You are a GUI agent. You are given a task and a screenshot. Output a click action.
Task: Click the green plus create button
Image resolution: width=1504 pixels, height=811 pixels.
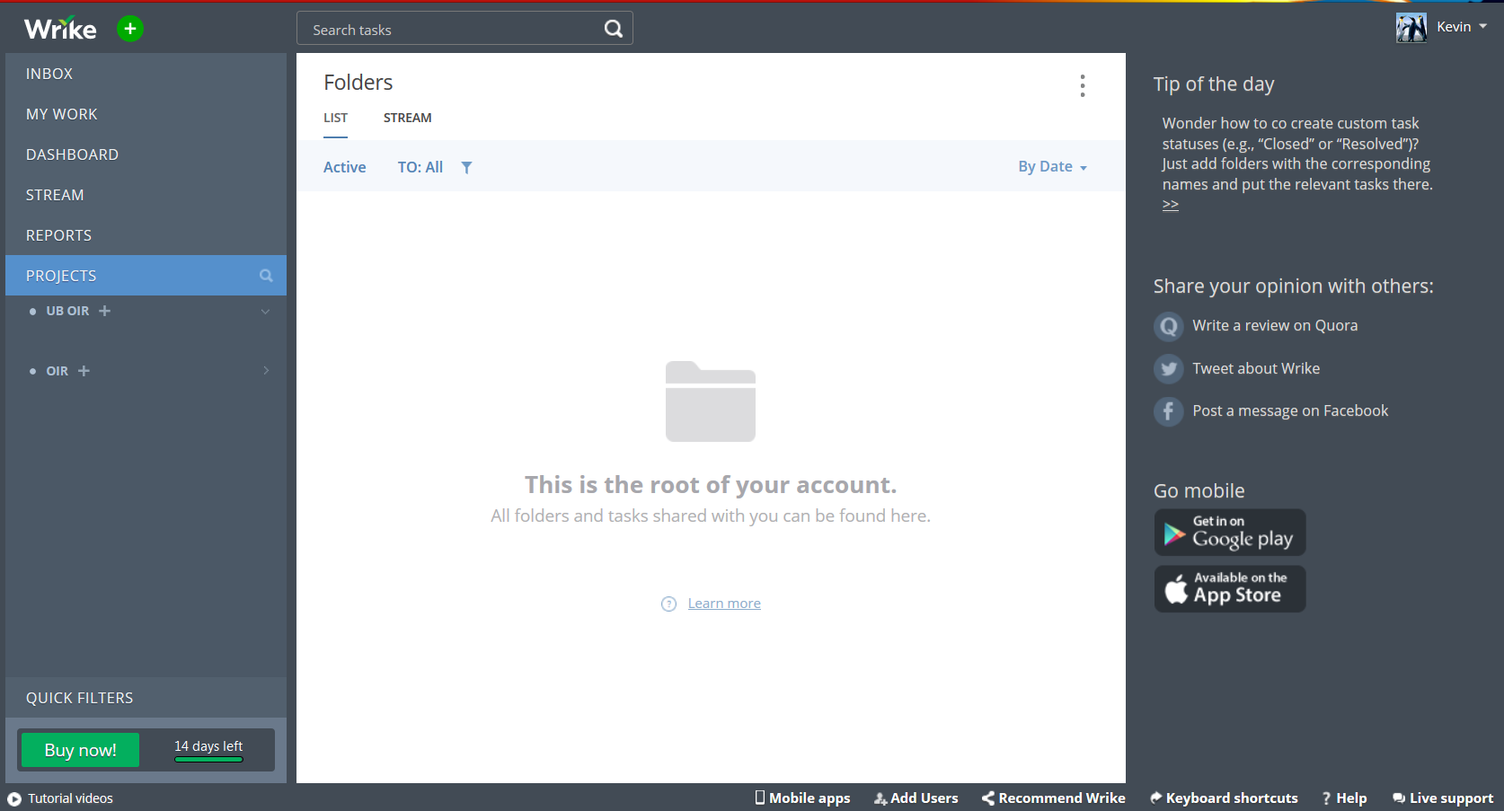[x=130, y=29]
